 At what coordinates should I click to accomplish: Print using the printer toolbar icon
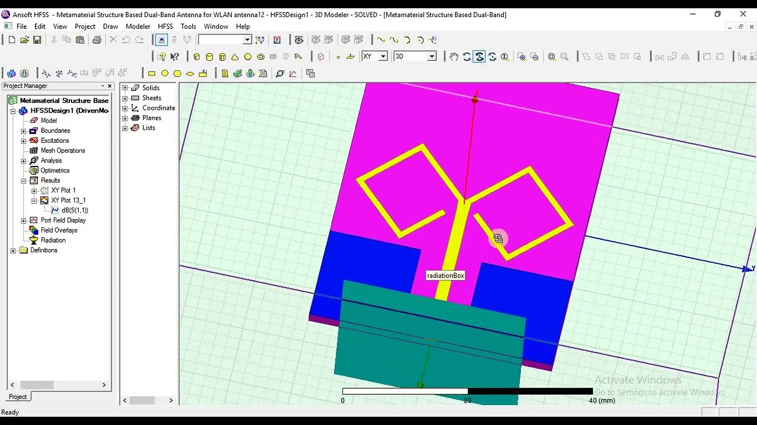click(97, 40)
